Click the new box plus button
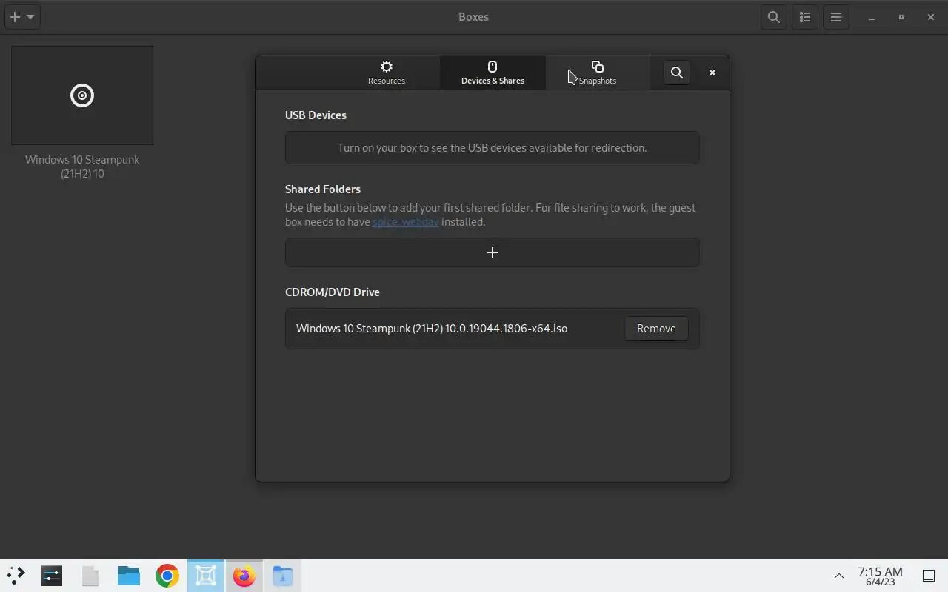Screen dimensions: 948x592 (x=15, y=16)
